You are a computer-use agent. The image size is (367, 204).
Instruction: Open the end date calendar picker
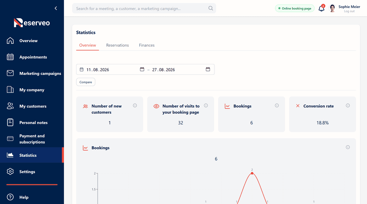coord(208,69)
